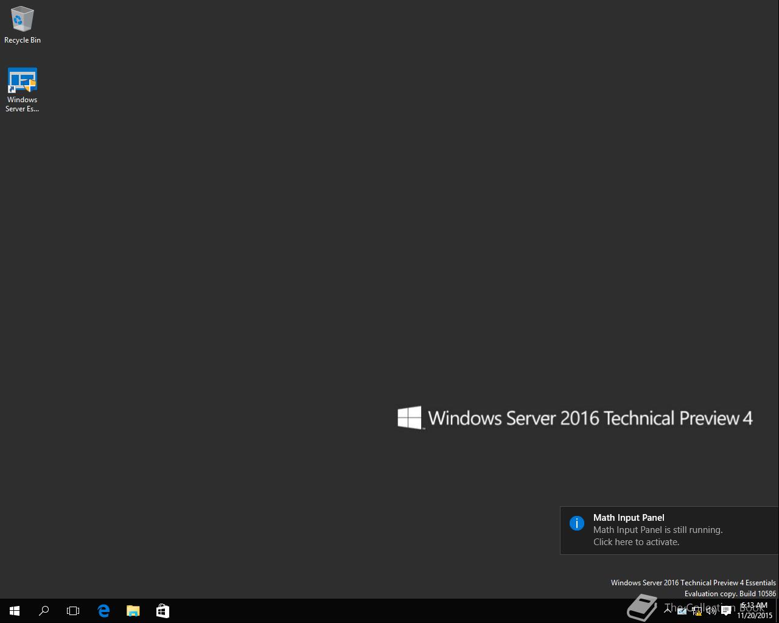Select the Windows Server Essentials desktop shortcut

[x=23, y=90]
